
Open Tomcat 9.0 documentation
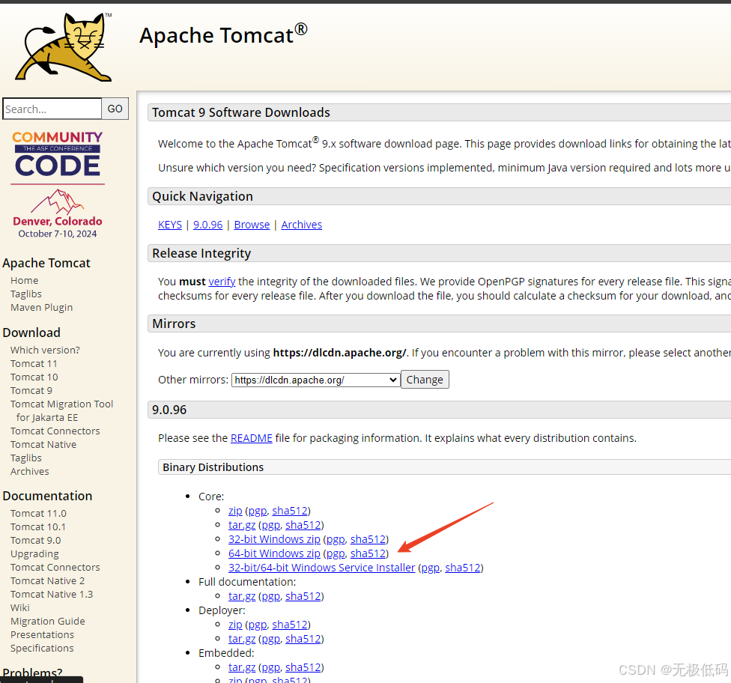(x=35, y=541)
